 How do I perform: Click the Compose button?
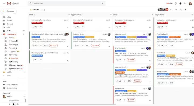(9, 11)
